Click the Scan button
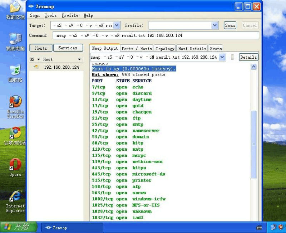The width and height of the screenshot is (286, 233). [x=230, y=25]
